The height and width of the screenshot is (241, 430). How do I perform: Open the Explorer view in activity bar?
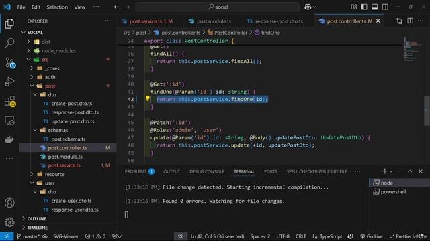[9, 24]
